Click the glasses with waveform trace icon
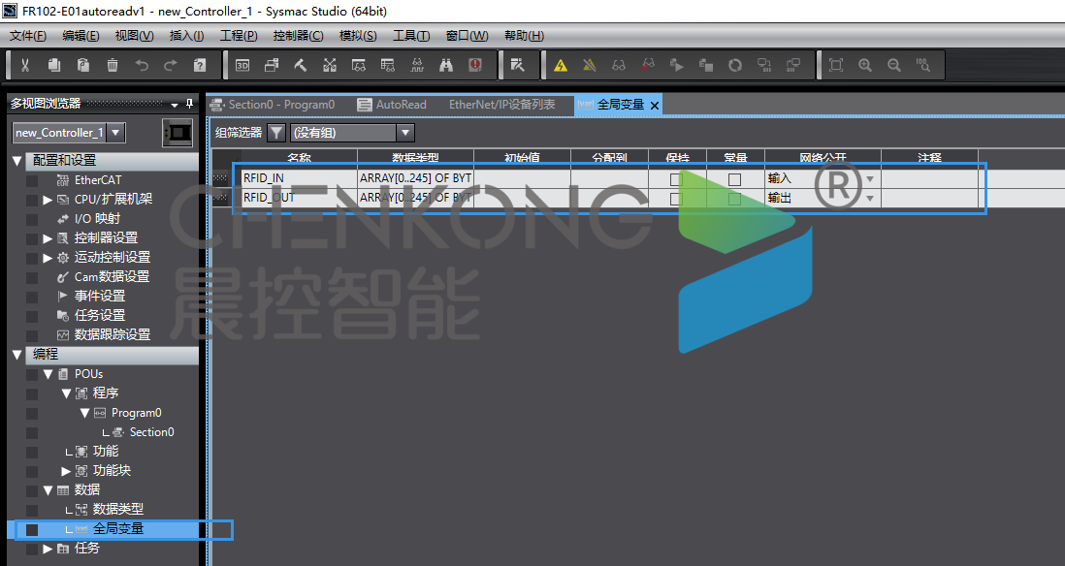 [417, 65]
